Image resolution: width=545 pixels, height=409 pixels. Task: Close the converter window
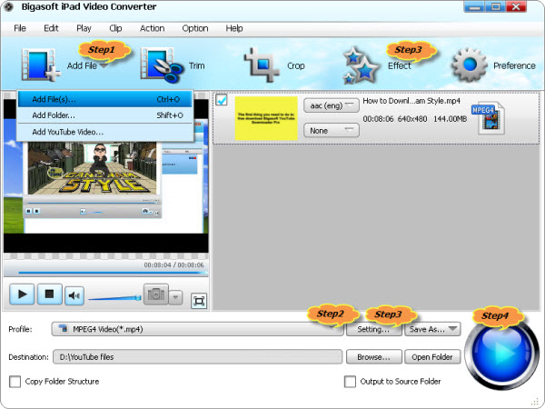click(x=516, y=6)
